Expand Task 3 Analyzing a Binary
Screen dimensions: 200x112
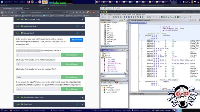49,26
